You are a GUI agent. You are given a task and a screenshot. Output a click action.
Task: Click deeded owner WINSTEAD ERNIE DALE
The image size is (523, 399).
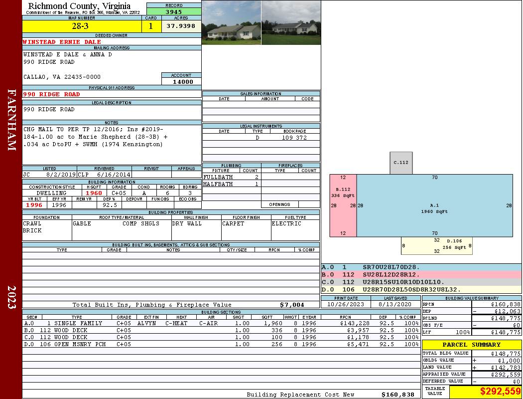coord(62,42)
